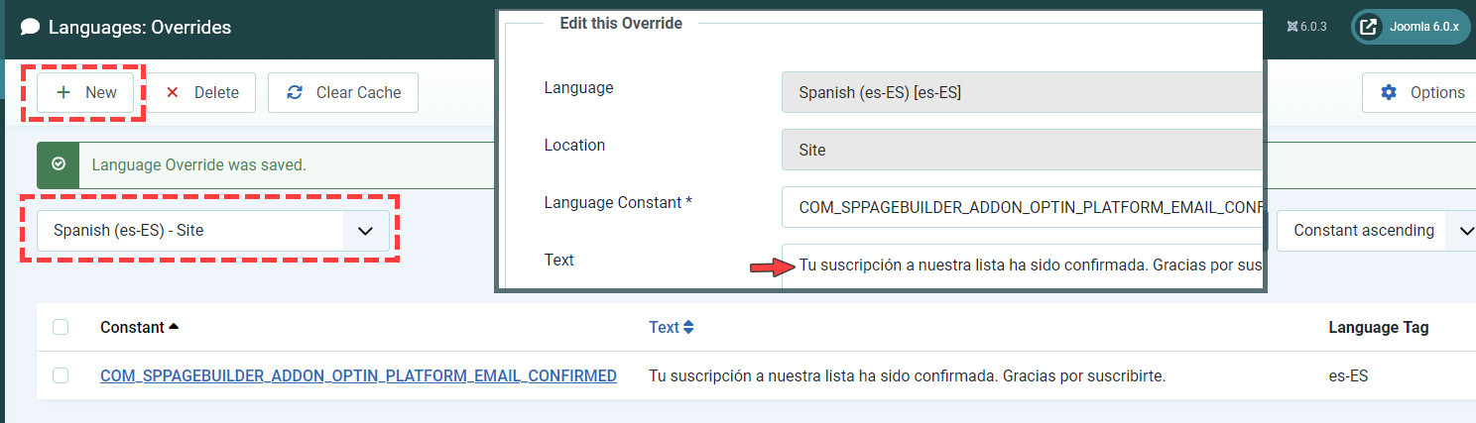This screenshot has height=423, width=1476.
Task: Click the Clear Cache button
Action: coord(343,92)
